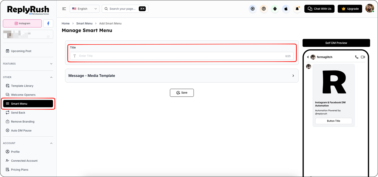Open the English language dropdown

pos(84,9)
